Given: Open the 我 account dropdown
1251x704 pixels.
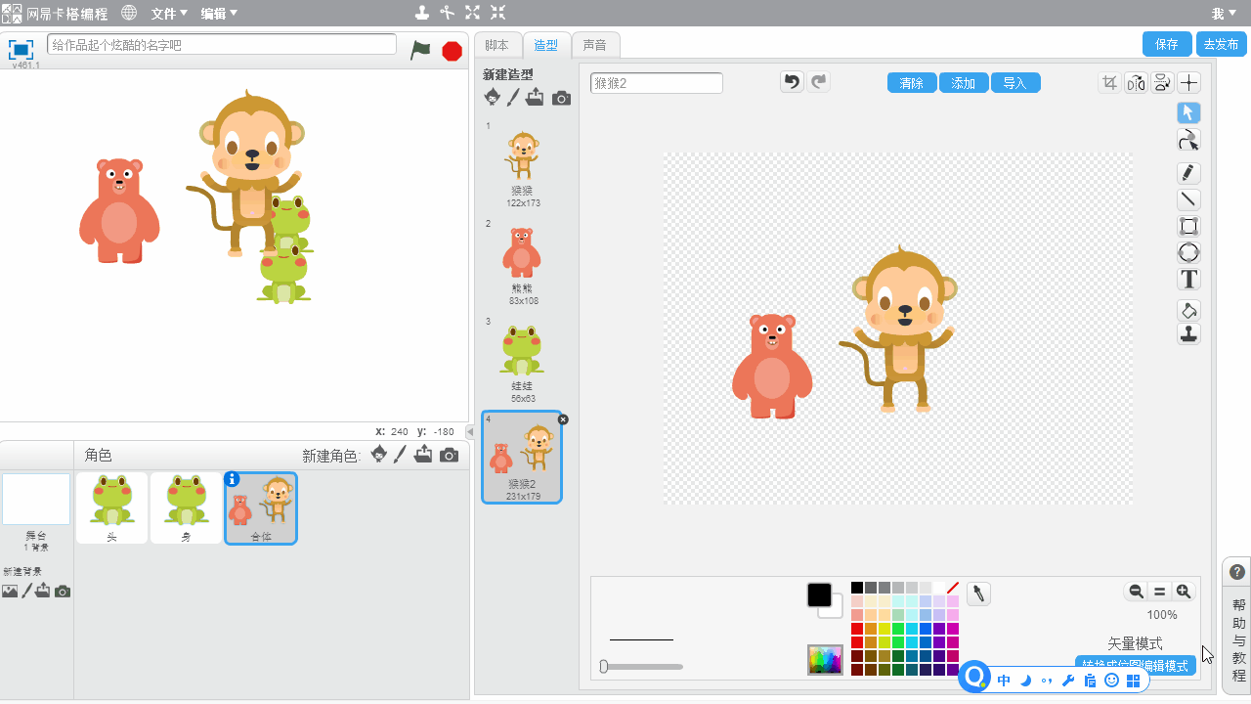Looking at the screenshot, I should (x=1225, y=14).
